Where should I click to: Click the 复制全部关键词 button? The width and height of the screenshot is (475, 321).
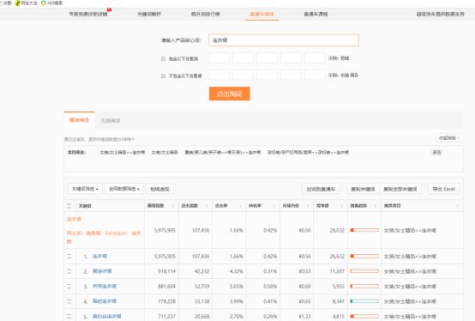[x=400, y=189]
